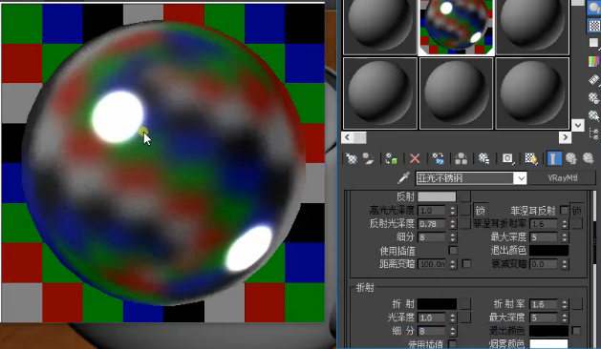Open the 反射 gray color swatch
Viewport: 601px width, 349px height.
[437, 196]
